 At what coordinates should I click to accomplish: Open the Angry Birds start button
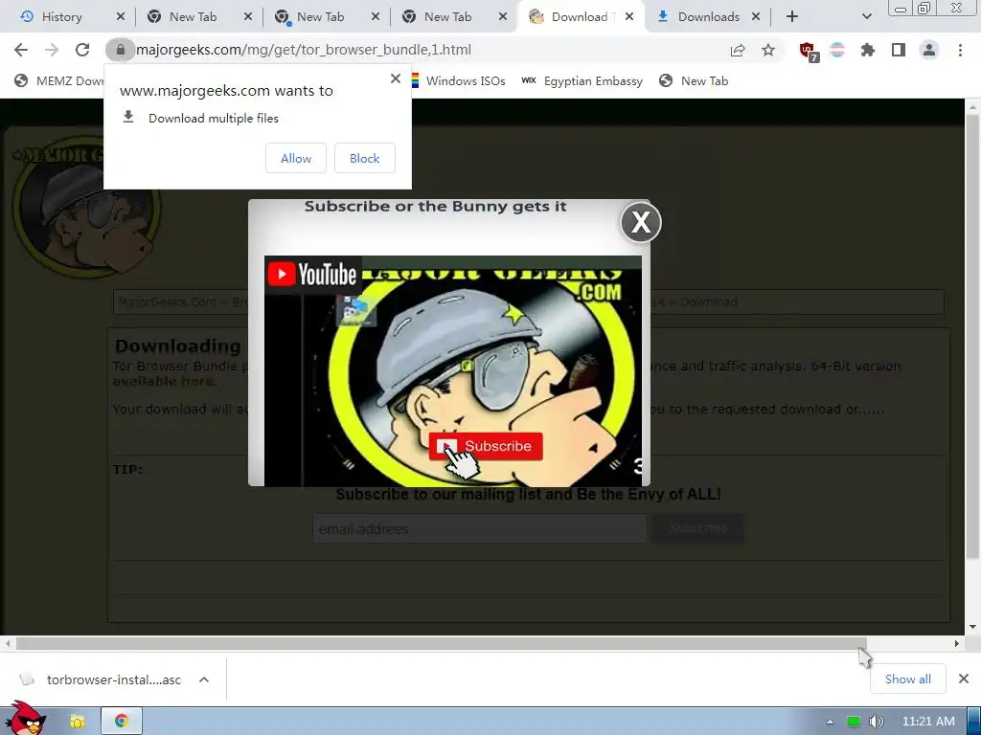24,719
